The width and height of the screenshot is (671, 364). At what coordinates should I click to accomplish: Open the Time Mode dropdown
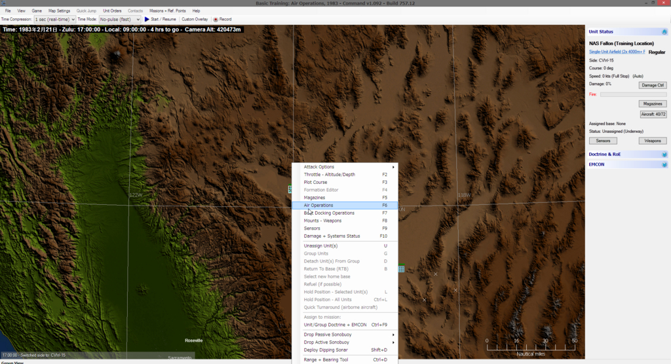(x=120, y=19)
